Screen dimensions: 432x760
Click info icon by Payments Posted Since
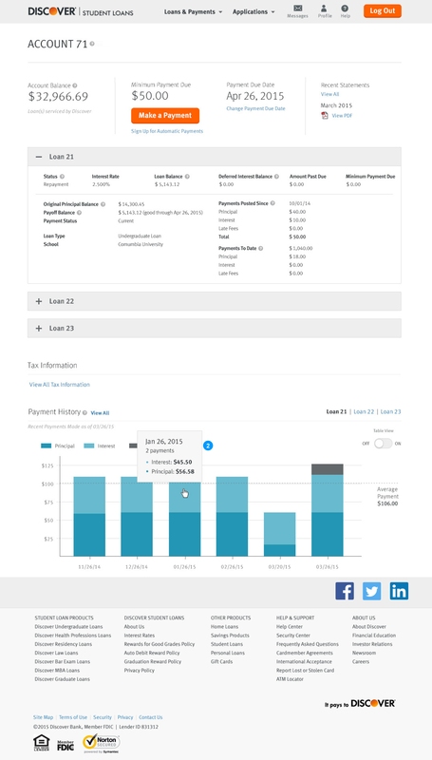272,203
